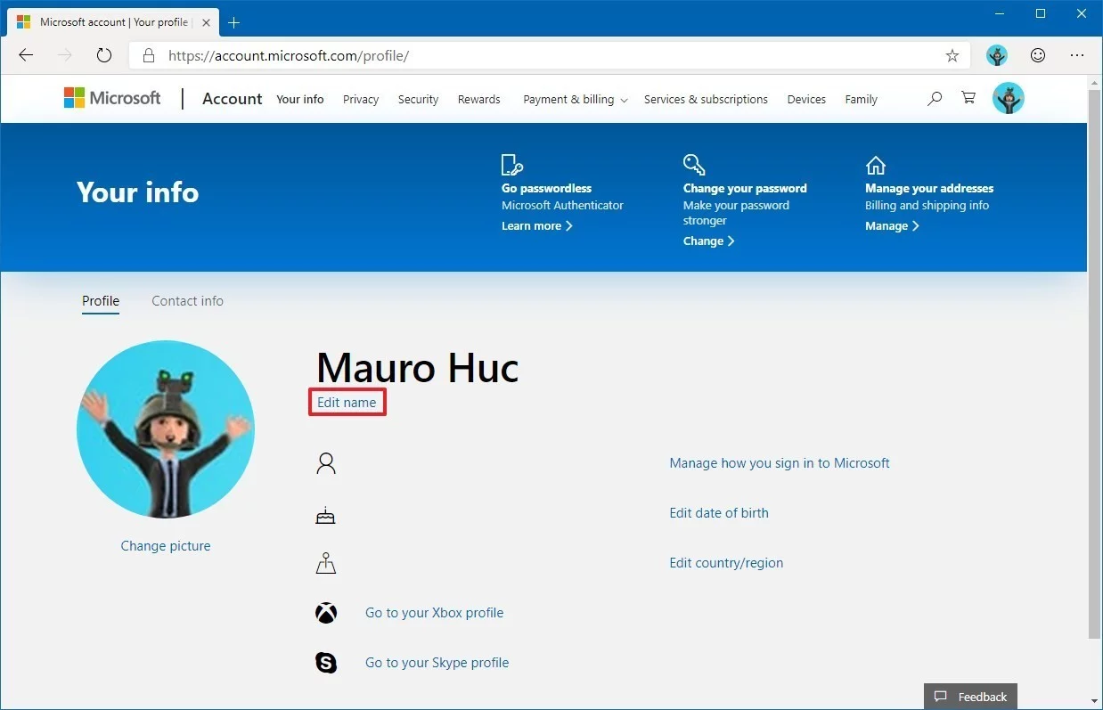Image resolution: width=1103 pixels, height=710 pixels.
Task: Click the address bar padlock icon
Action: (148, 55)
